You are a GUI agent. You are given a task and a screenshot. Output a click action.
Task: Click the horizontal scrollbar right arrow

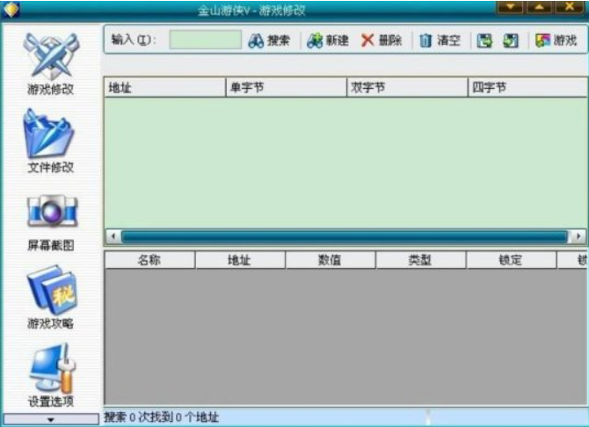tap(578, 236)
